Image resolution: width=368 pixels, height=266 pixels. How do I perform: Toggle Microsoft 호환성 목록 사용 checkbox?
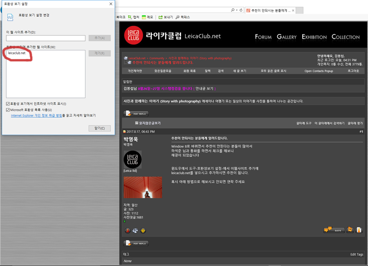point(8,110)
